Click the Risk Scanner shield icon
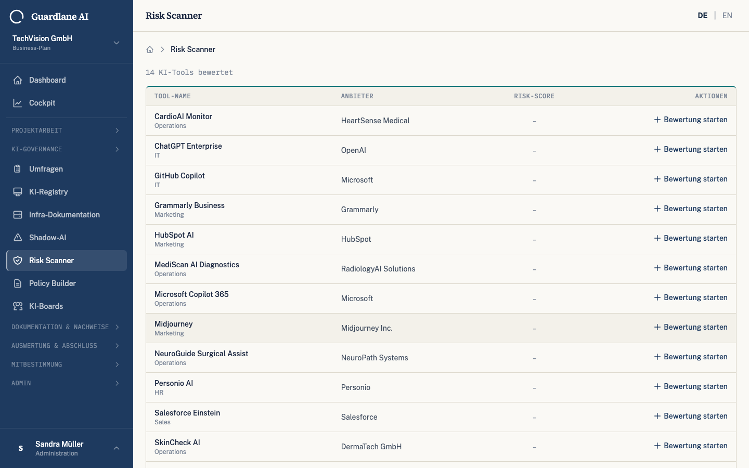Viewport: 749px width, 468px height. [18, 261]
